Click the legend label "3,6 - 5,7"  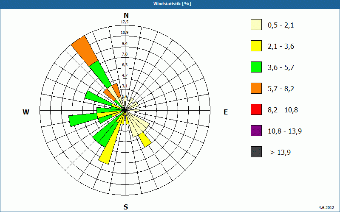pos(281,68)
